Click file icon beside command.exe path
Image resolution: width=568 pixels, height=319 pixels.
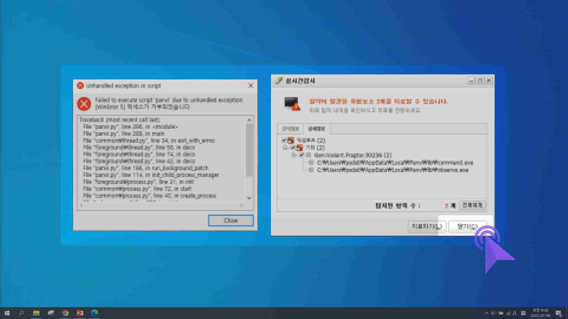311,163
